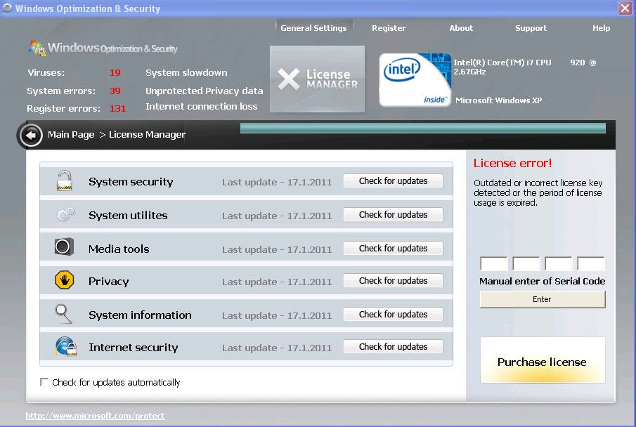
Task: Open the microsoft.com/protect link
Action: pyautogui.click(x=95, y=416)
